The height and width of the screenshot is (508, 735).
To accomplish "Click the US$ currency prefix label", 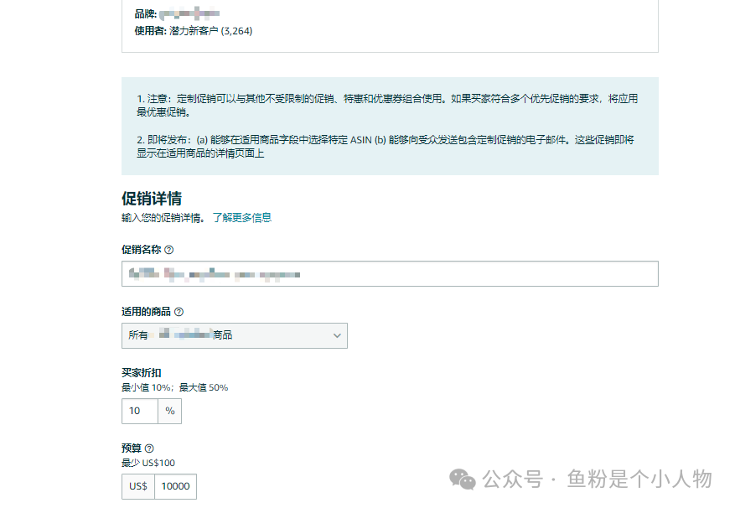I will pos(138,486).
